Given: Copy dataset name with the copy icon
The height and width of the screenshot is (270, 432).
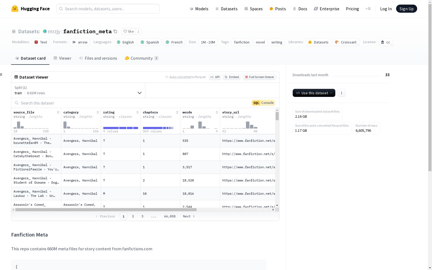Looking at the screenshot, I should (115, 31).
